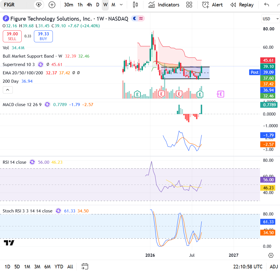280x272 pixels.
Task: Click the RSI indicator refresh icon
Action: [32, 162]
